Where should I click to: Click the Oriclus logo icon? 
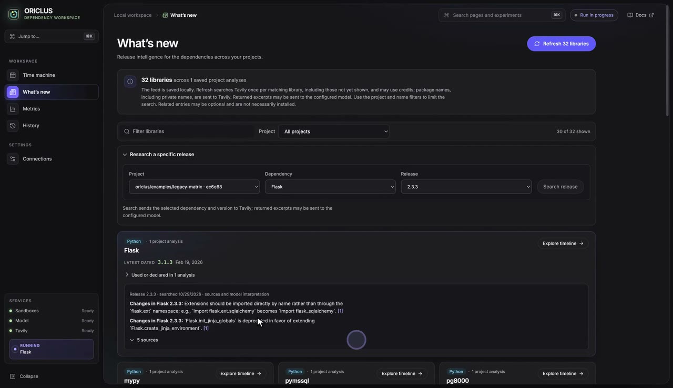(14, 14)
